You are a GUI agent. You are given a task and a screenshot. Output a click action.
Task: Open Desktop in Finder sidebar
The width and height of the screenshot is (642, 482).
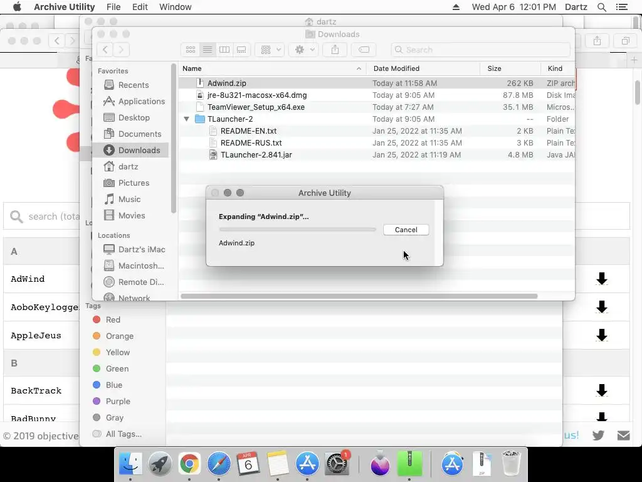(x=130, y=117)
